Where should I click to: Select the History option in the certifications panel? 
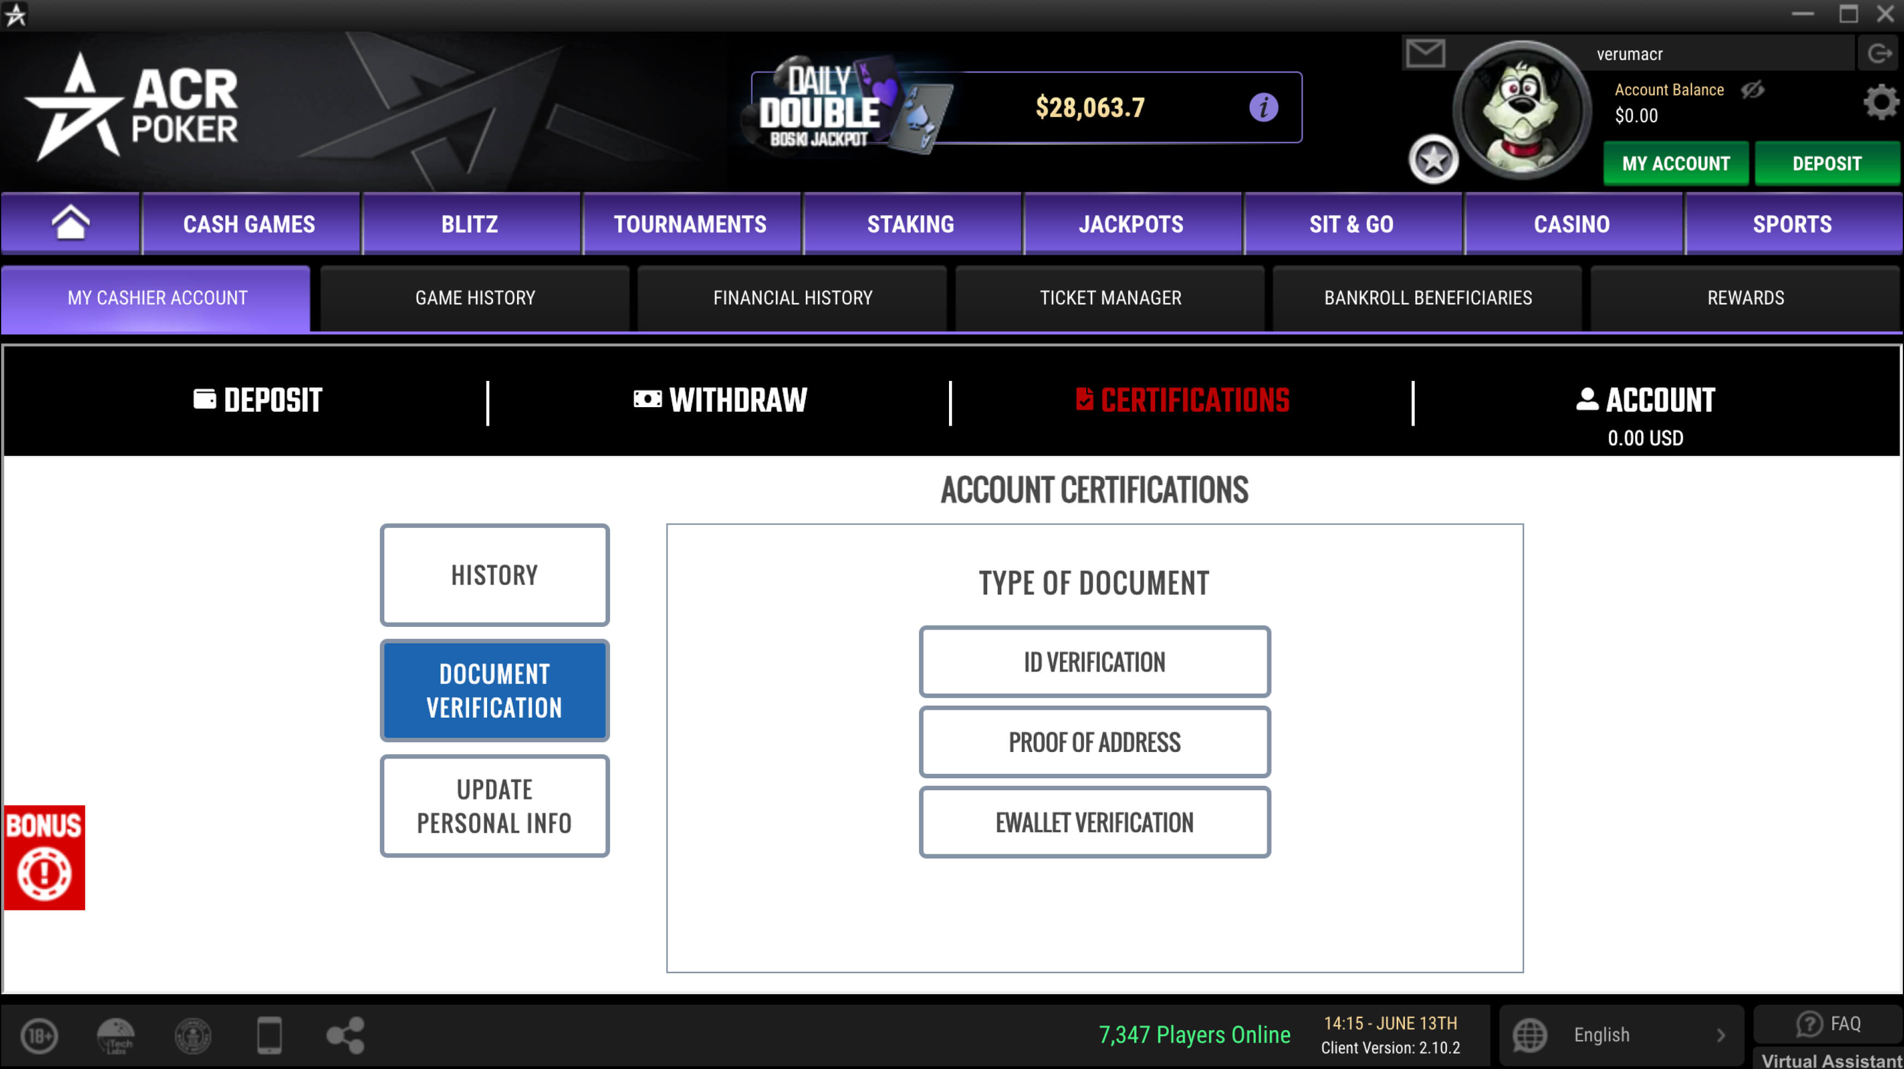click(x=495, y=575)
